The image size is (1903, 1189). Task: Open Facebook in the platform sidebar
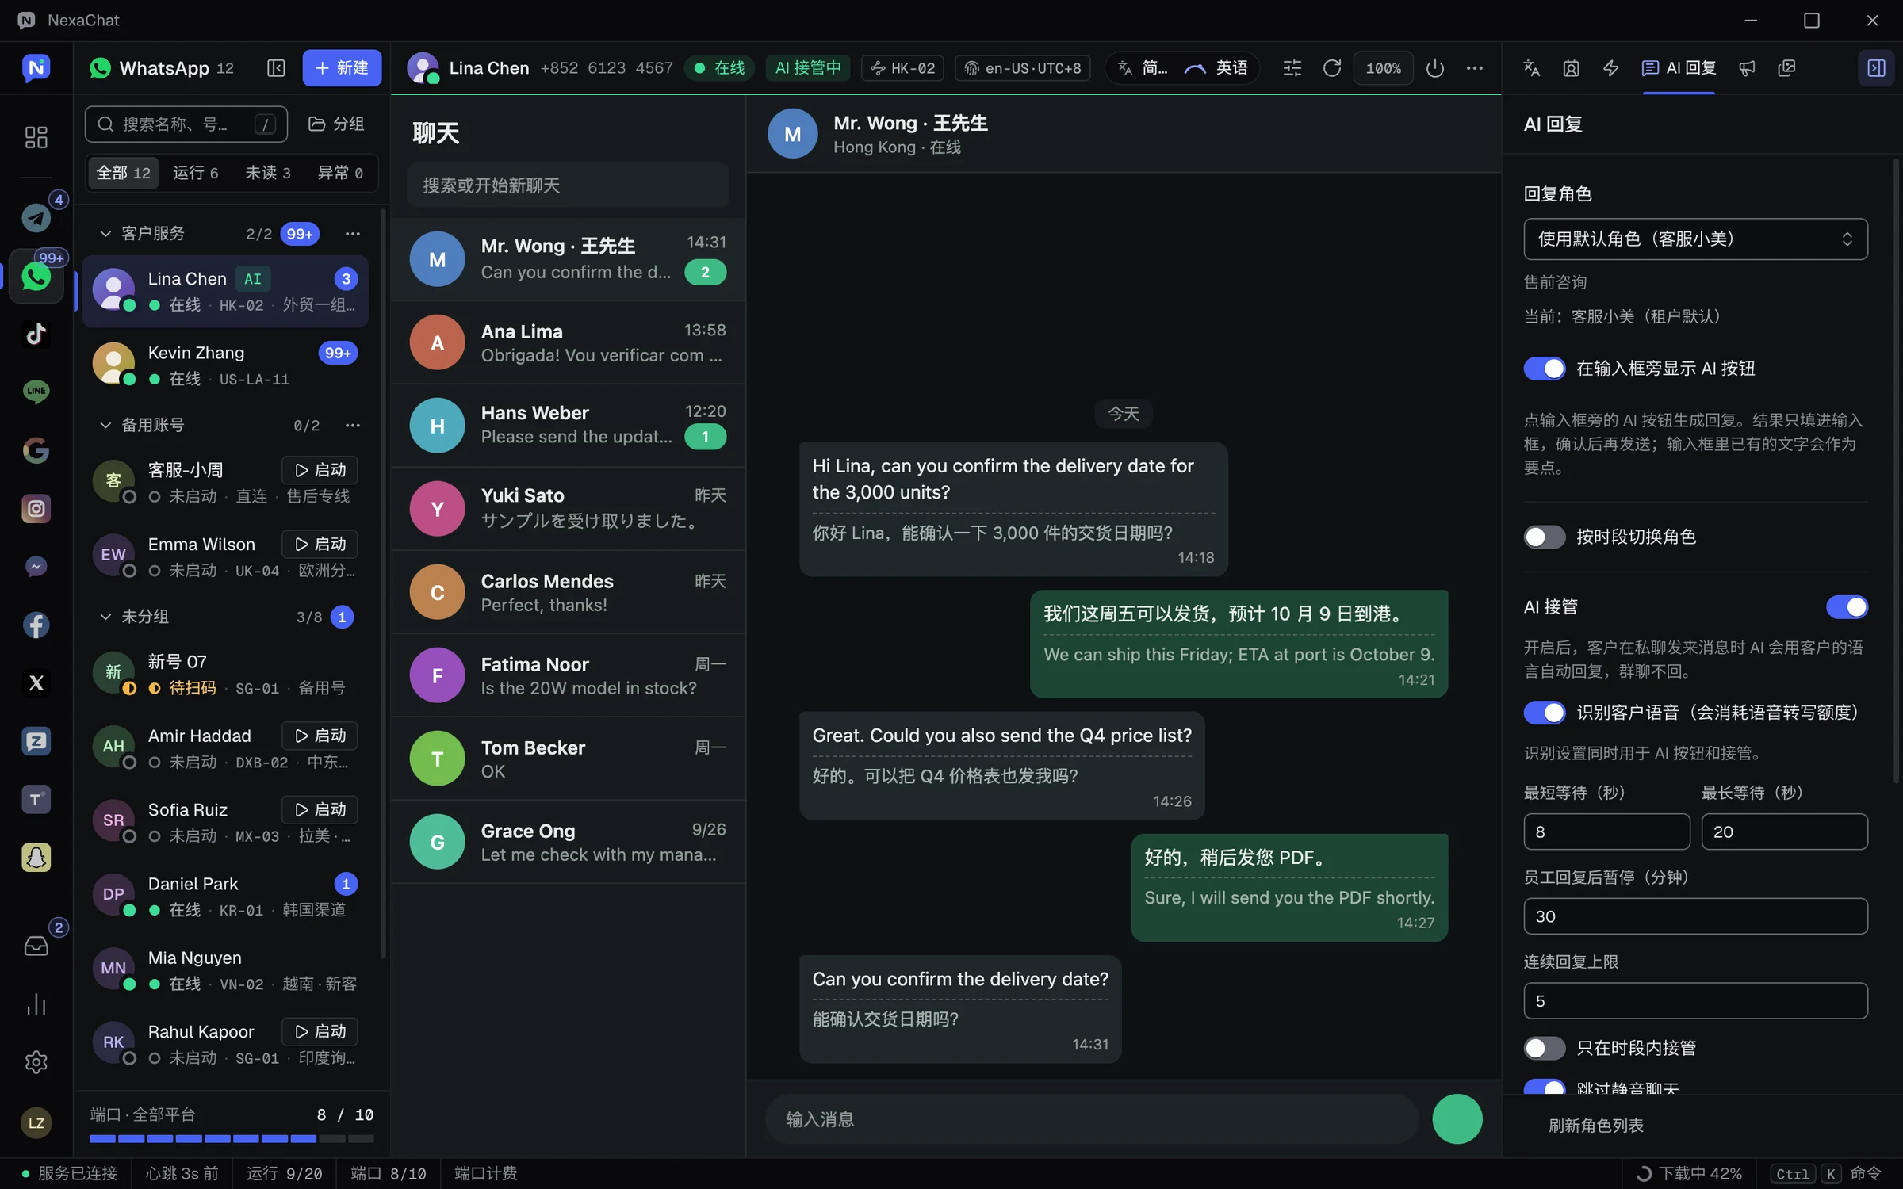pyautogui.click(x=36, y=625)
